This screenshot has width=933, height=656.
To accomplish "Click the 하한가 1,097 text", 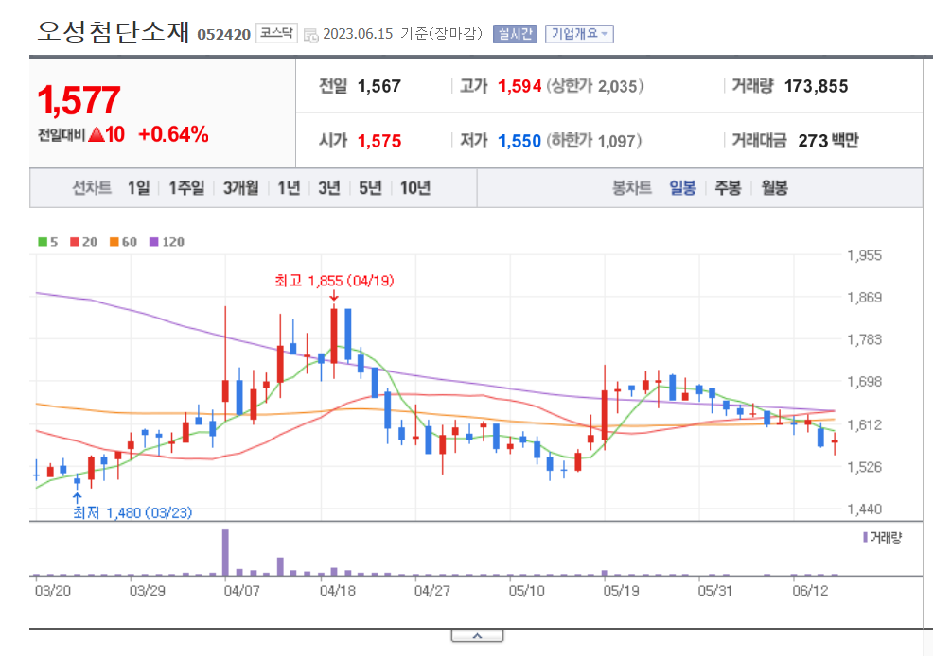I will pos(594,141).
